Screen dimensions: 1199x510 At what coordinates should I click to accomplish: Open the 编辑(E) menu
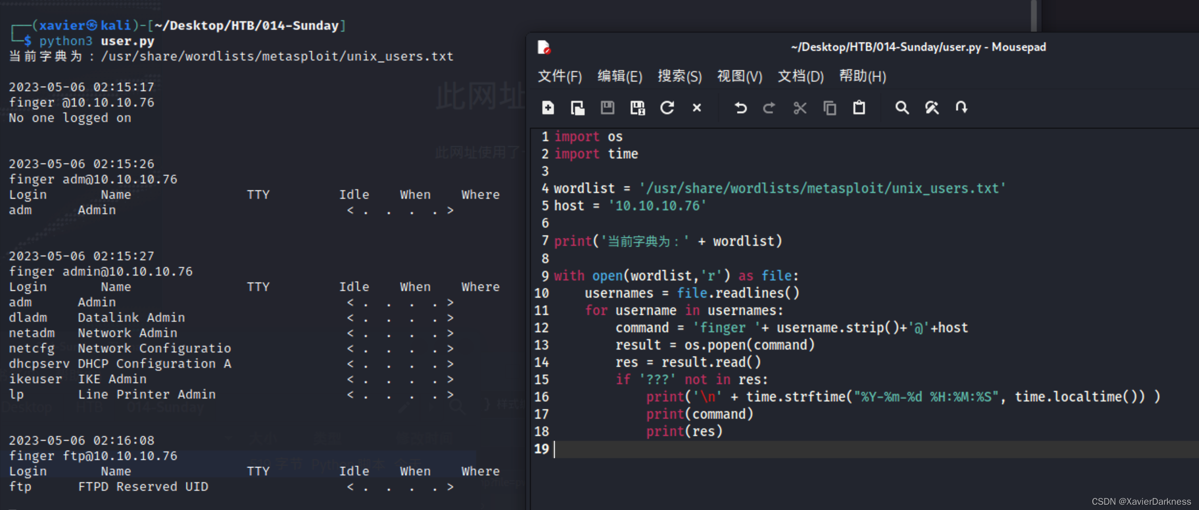620,76
